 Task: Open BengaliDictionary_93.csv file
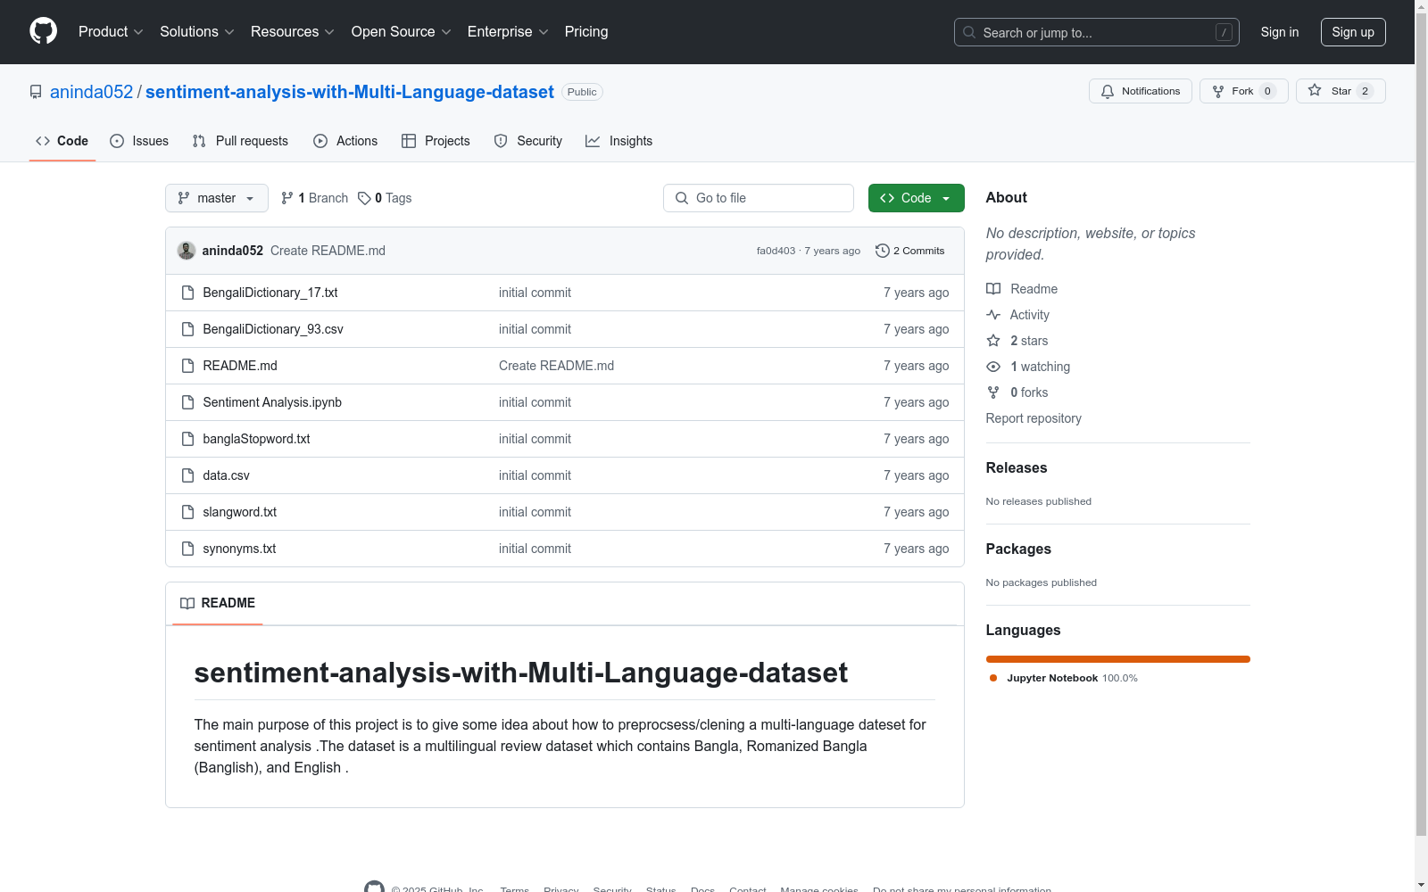273,329
